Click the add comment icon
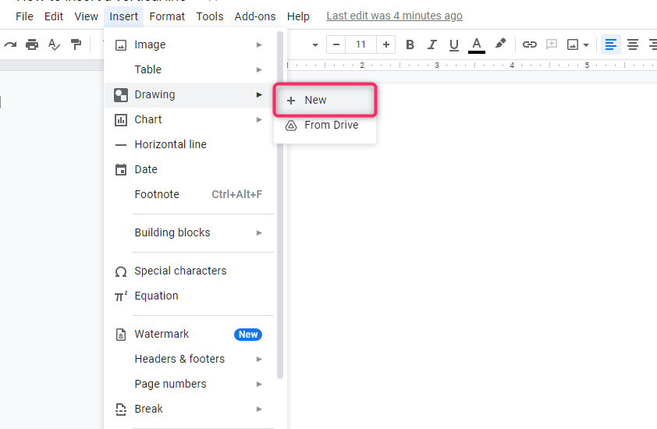This screenshot has height=429, width=657. click(552, 44)
